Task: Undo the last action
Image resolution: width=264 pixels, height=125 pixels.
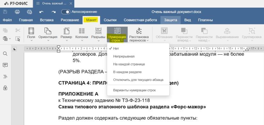Action: [41, 12]
